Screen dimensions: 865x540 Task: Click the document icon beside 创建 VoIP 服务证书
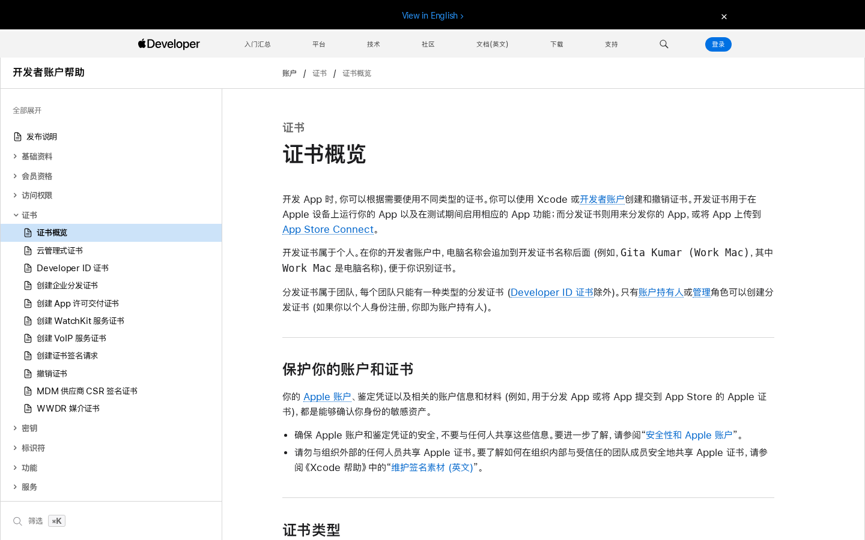[28, 338]
